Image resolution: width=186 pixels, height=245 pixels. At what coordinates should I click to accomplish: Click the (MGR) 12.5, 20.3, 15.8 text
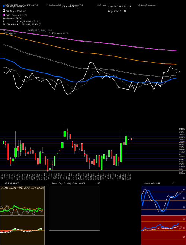click(x=39, y=30)
